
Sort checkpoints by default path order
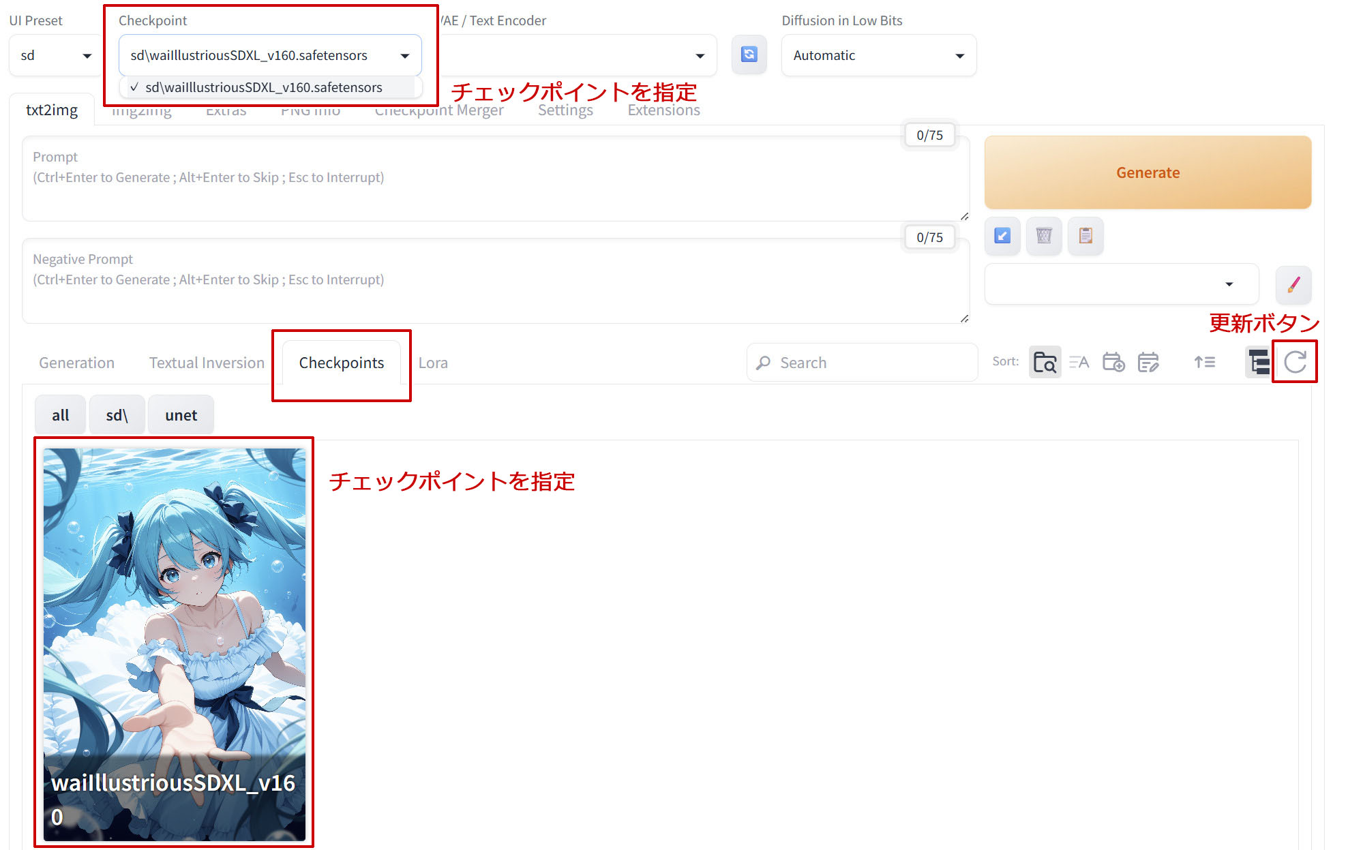point(1045,362)
